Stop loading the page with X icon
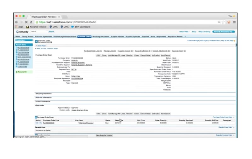 click(x=26, y=22)
